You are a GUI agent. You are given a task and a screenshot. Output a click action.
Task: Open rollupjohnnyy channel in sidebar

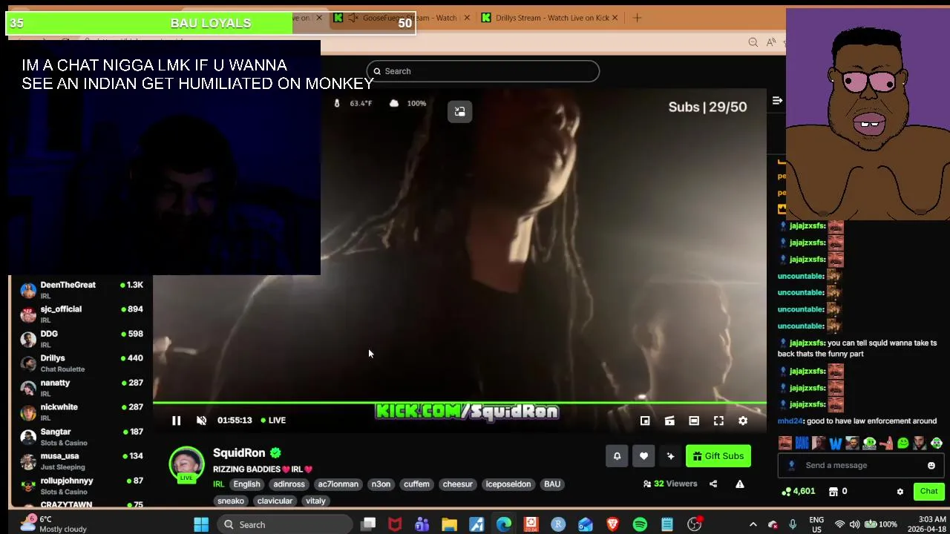click(82, 486)
